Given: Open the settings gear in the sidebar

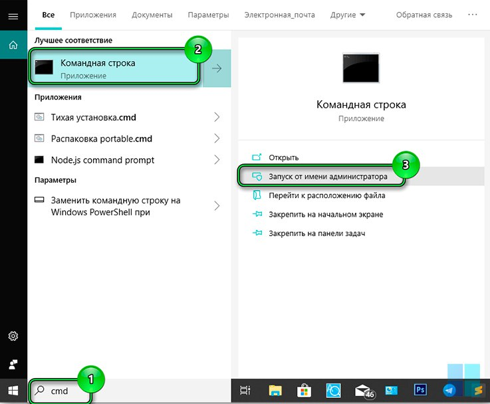Looking at the screenshot, I should (x=13, y=336).
